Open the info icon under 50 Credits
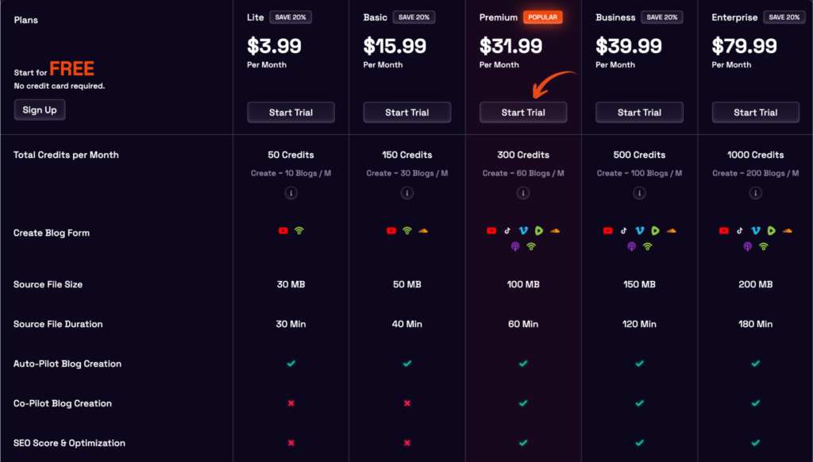The image size is (813, 462). [291, 193]
